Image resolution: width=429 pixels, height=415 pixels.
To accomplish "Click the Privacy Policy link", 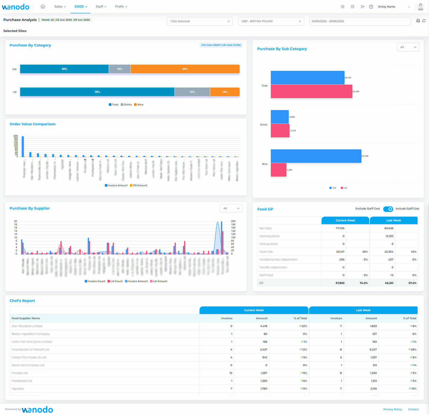I will (x=392, y=409).
